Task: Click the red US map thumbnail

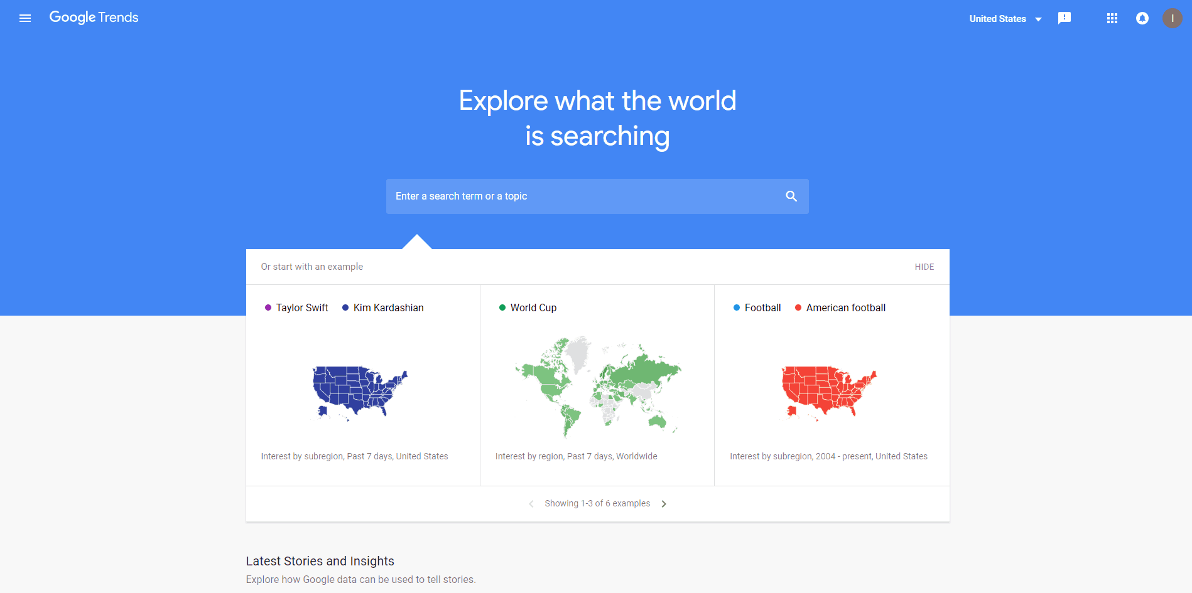Action: point(829,393)
